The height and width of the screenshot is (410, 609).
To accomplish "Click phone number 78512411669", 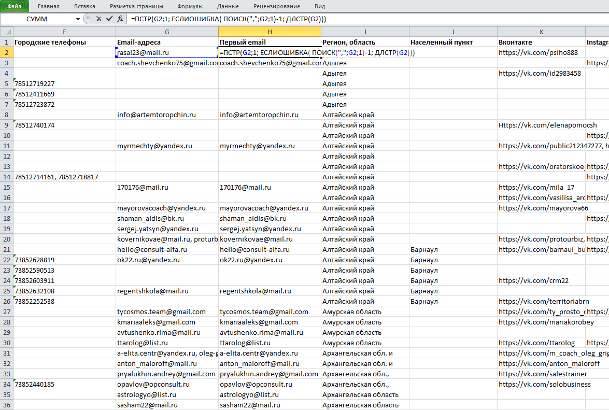I will (64, 94).
